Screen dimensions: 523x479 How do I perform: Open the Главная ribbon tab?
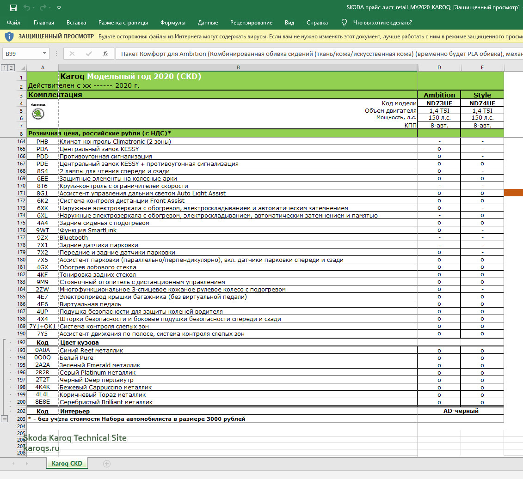pos(43,23)
